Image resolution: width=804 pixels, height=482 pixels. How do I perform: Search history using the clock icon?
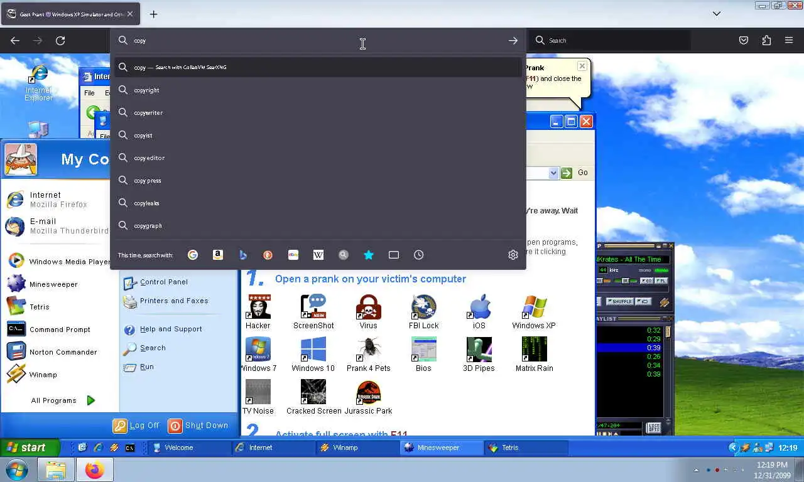point(419,255)
